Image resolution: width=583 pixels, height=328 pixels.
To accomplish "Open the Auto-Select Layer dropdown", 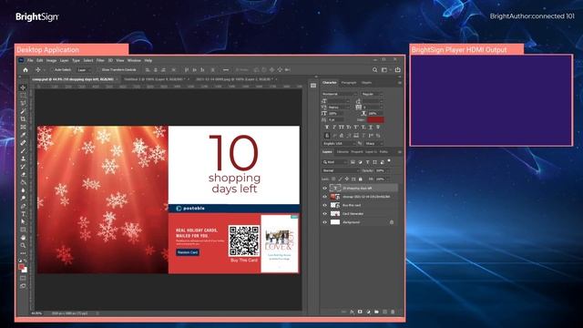I will (84, 70).
